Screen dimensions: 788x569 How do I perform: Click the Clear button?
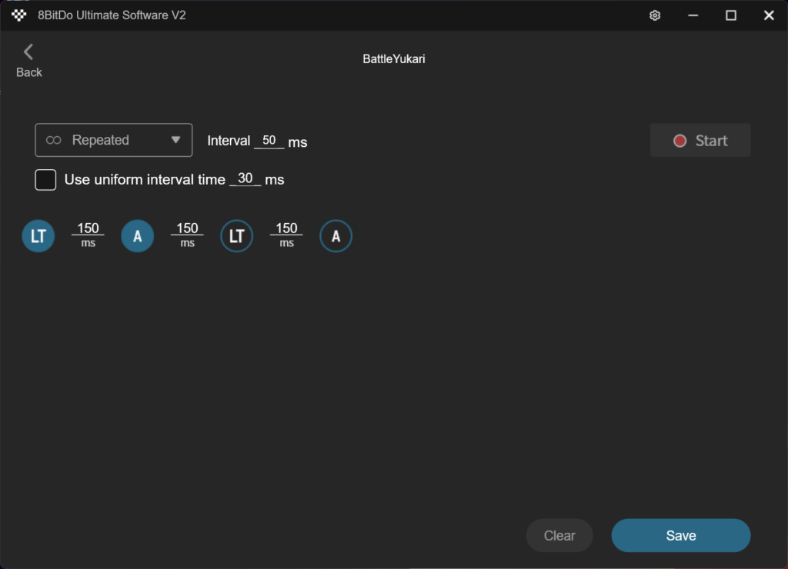tap(559, 536)
